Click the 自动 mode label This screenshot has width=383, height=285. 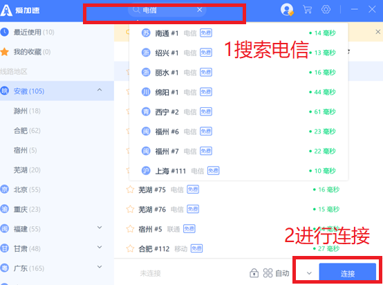282,273
